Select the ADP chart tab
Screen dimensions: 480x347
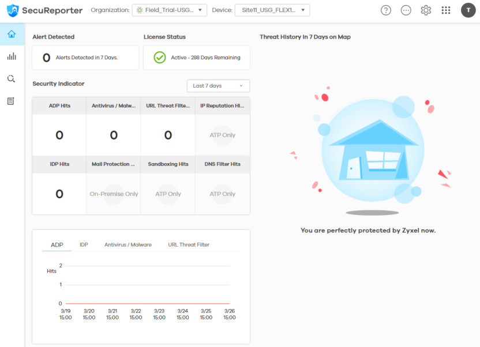pos(57,245)
